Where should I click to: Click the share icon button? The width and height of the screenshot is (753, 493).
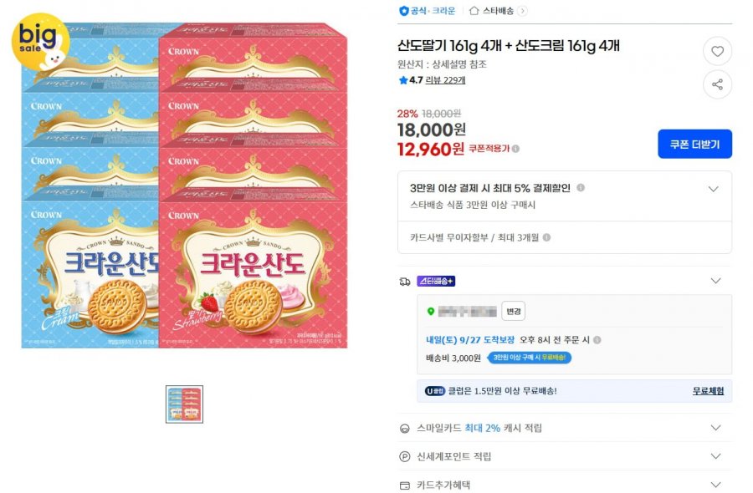coord(717,84)
